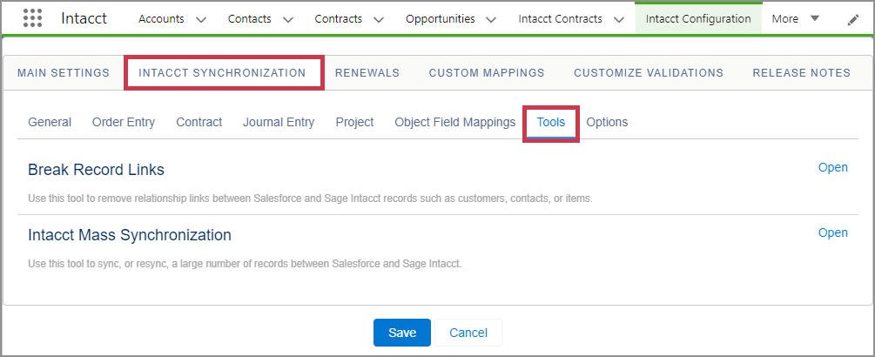Image resolution: width=875 pixels, height=357 pixels.
Task: Open the Custom Mappings tab
Action: coord(486,73)
